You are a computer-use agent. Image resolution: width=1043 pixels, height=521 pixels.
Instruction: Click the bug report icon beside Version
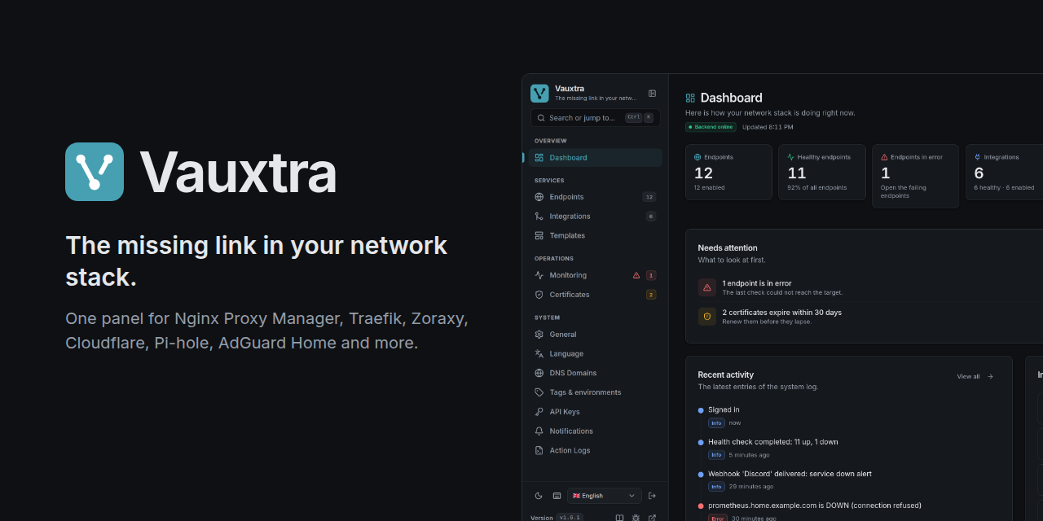click(x=636, y=518)
